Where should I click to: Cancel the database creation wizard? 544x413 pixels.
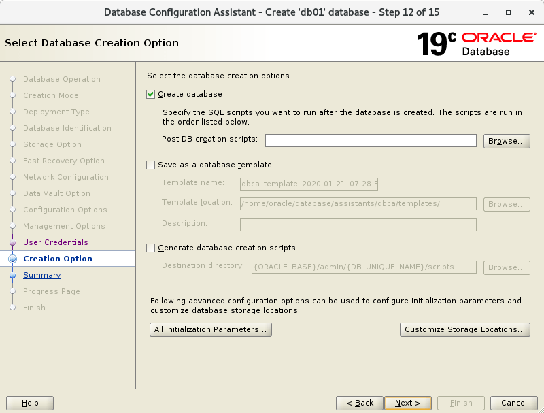point(513,403)
